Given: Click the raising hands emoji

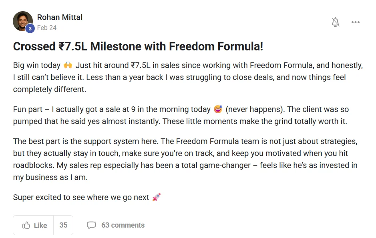Looking at the screenshot, I should pos(68,65).
